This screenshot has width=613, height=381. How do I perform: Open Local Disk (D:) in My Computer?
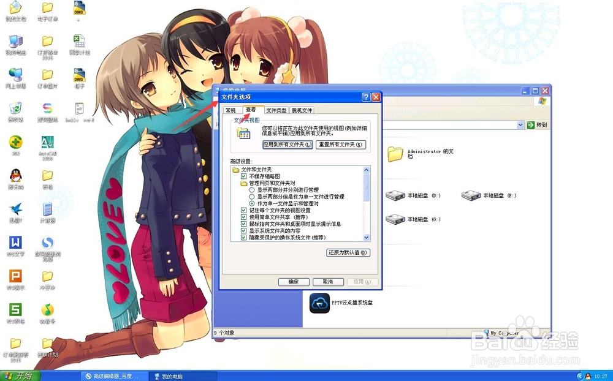(413, 195)
